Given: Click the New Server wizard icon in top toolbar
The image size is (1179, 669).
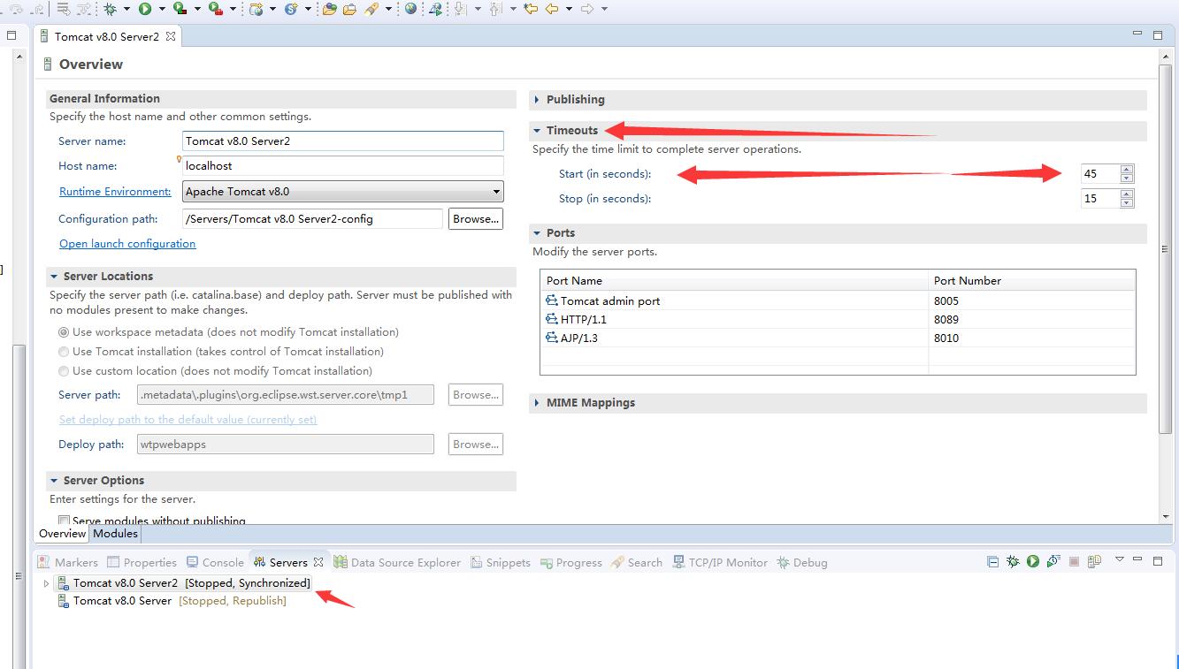Looking at the screenshot, I should click(x=256, y=9).
